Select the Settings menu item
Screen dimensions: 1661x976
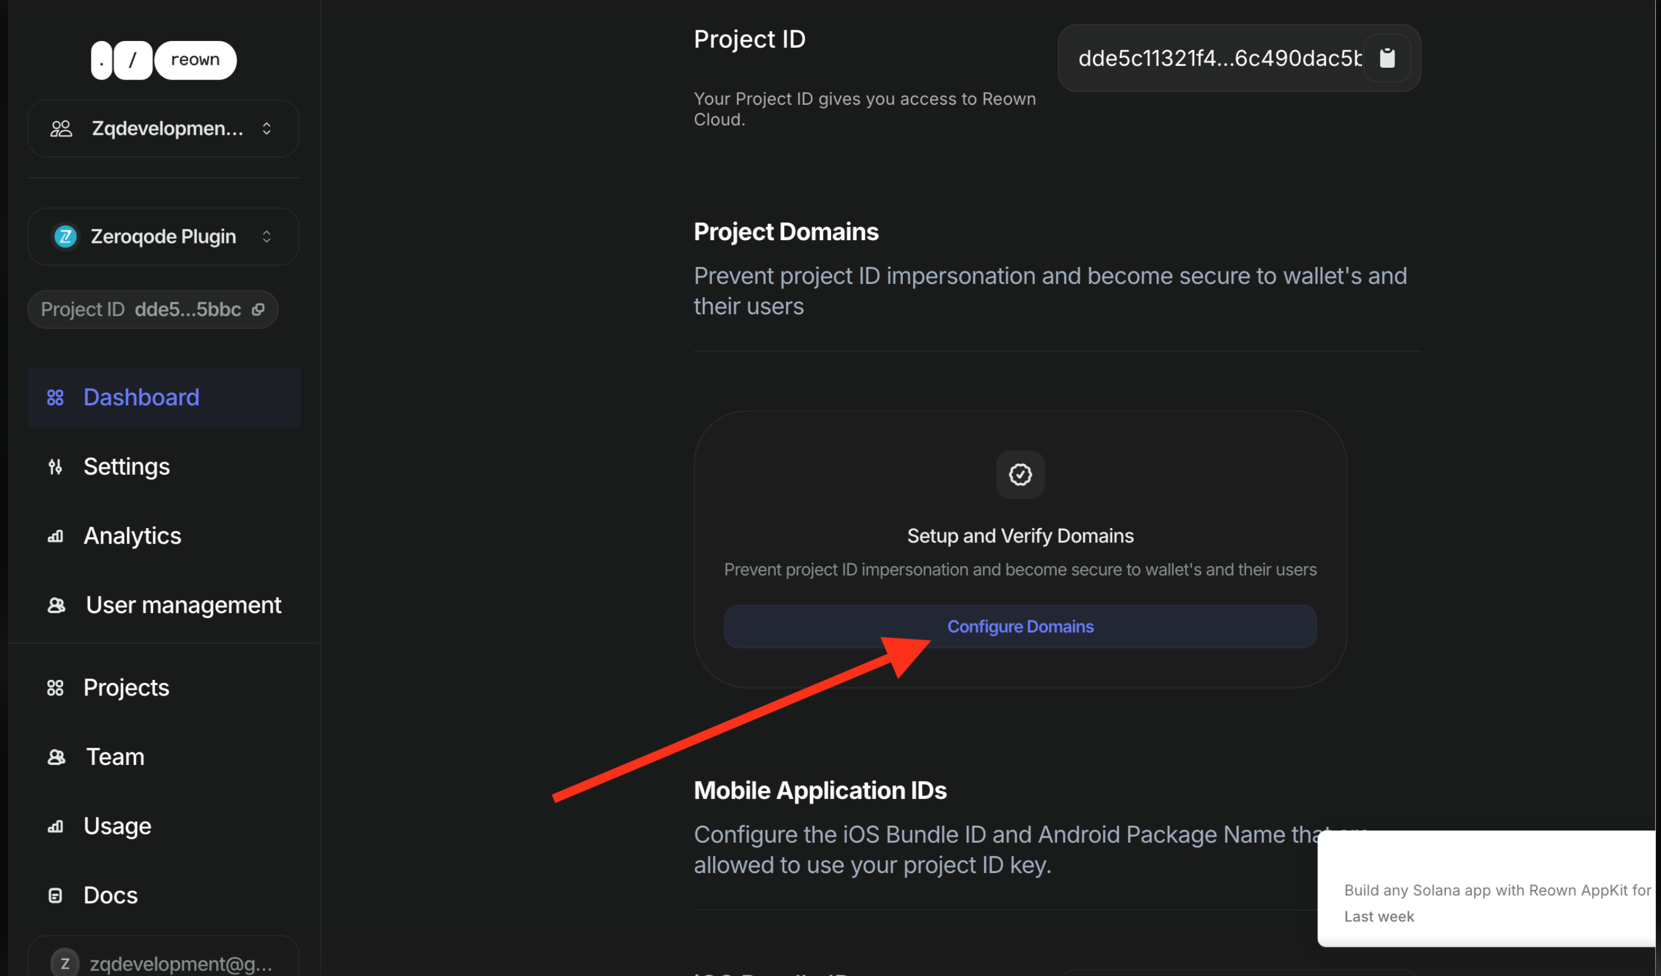tap(126, 466)
